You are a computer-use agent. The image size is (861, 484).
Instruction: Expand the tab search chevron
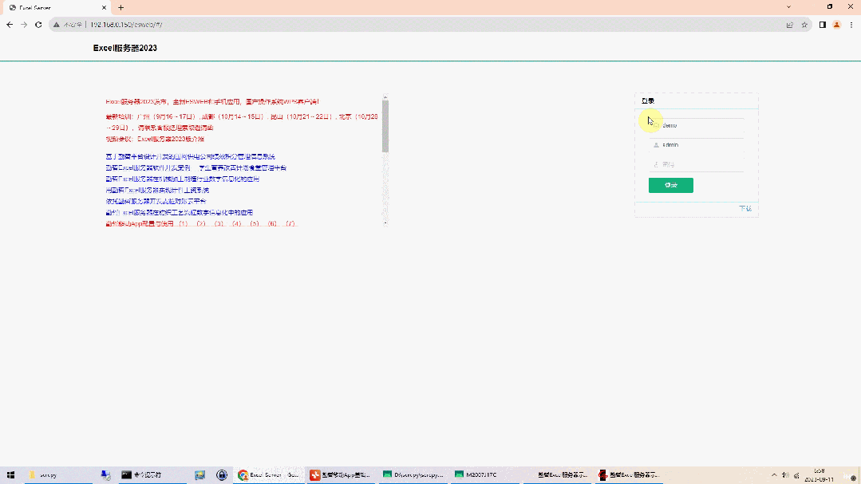pos(788,7)
